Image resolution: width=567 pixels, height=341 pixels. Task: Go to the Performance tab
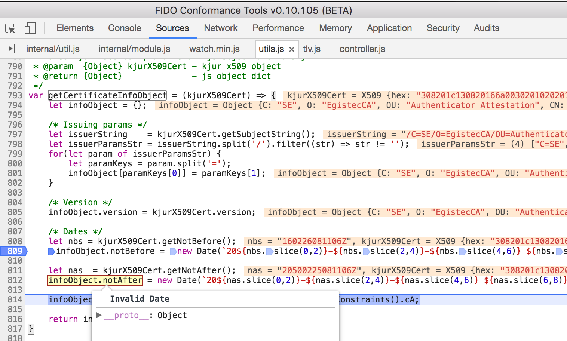[278, 28]
